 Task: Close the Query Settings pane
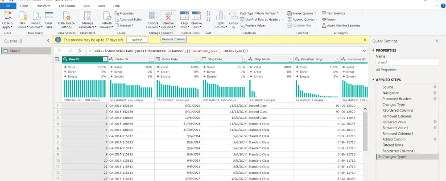(x=437, y=41)
